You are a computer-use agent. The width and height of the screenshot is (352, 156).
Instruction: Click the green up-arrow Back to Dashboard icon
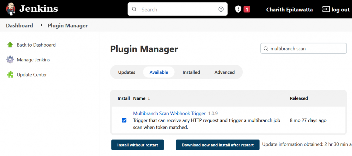10,45
